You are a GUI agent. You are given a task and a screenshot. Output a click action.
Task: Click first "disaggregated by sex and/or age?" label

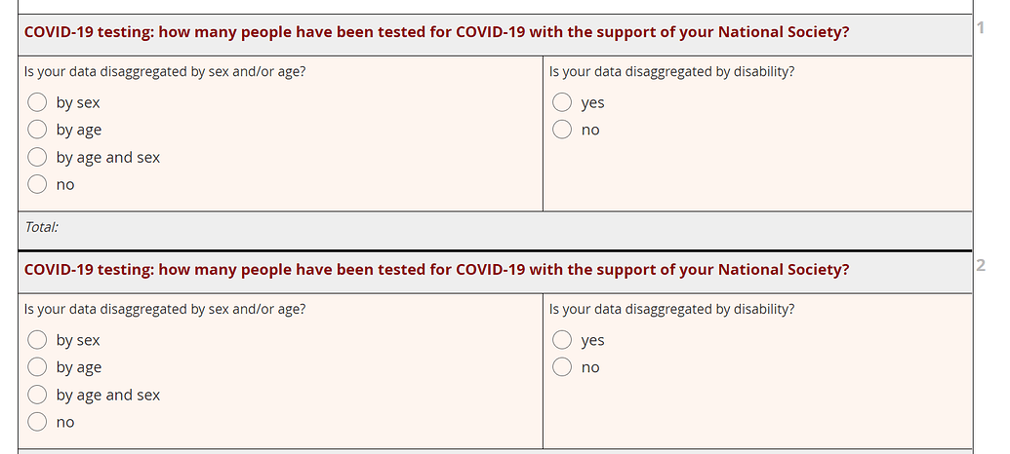(x=165, y=71)
